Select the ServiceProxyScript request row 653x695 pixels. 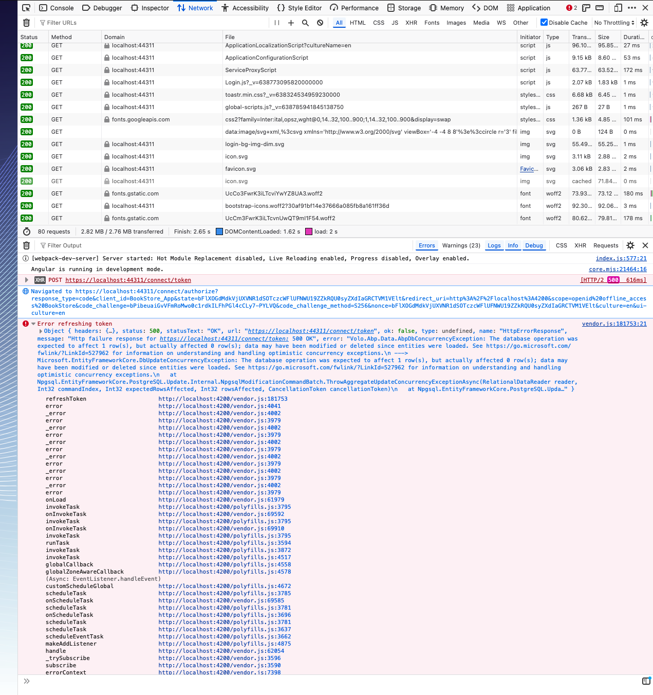pyautogui.click(x=335, y=70)
